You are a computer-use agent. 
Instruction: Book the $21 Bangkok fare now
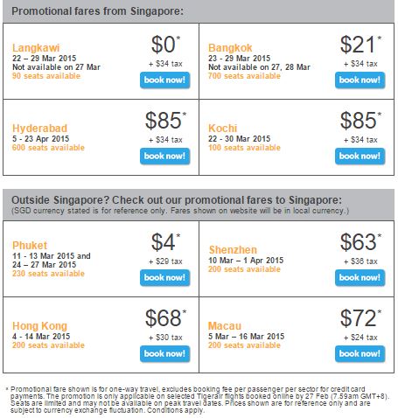[x=360, y=80]
